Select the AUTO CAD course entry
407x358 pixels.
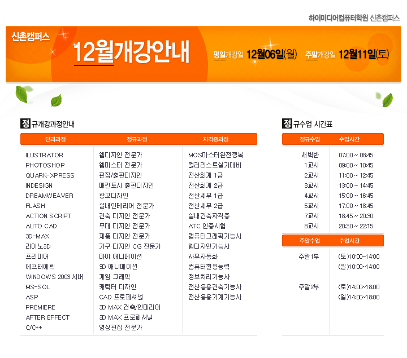42,226
